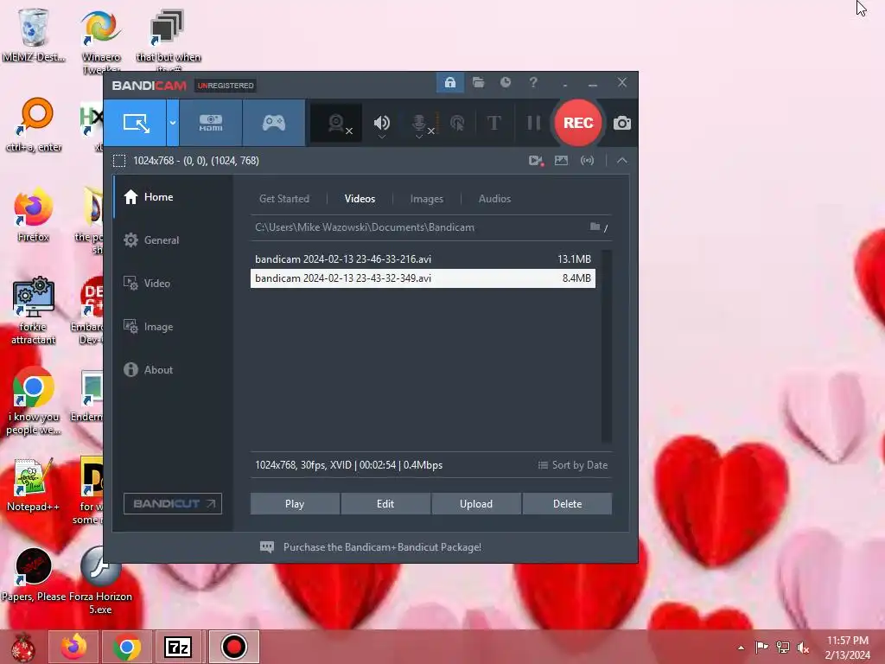885x664 pixels.
Task: Open Chrome from the taskbar
Action: (x=126, y=647)
